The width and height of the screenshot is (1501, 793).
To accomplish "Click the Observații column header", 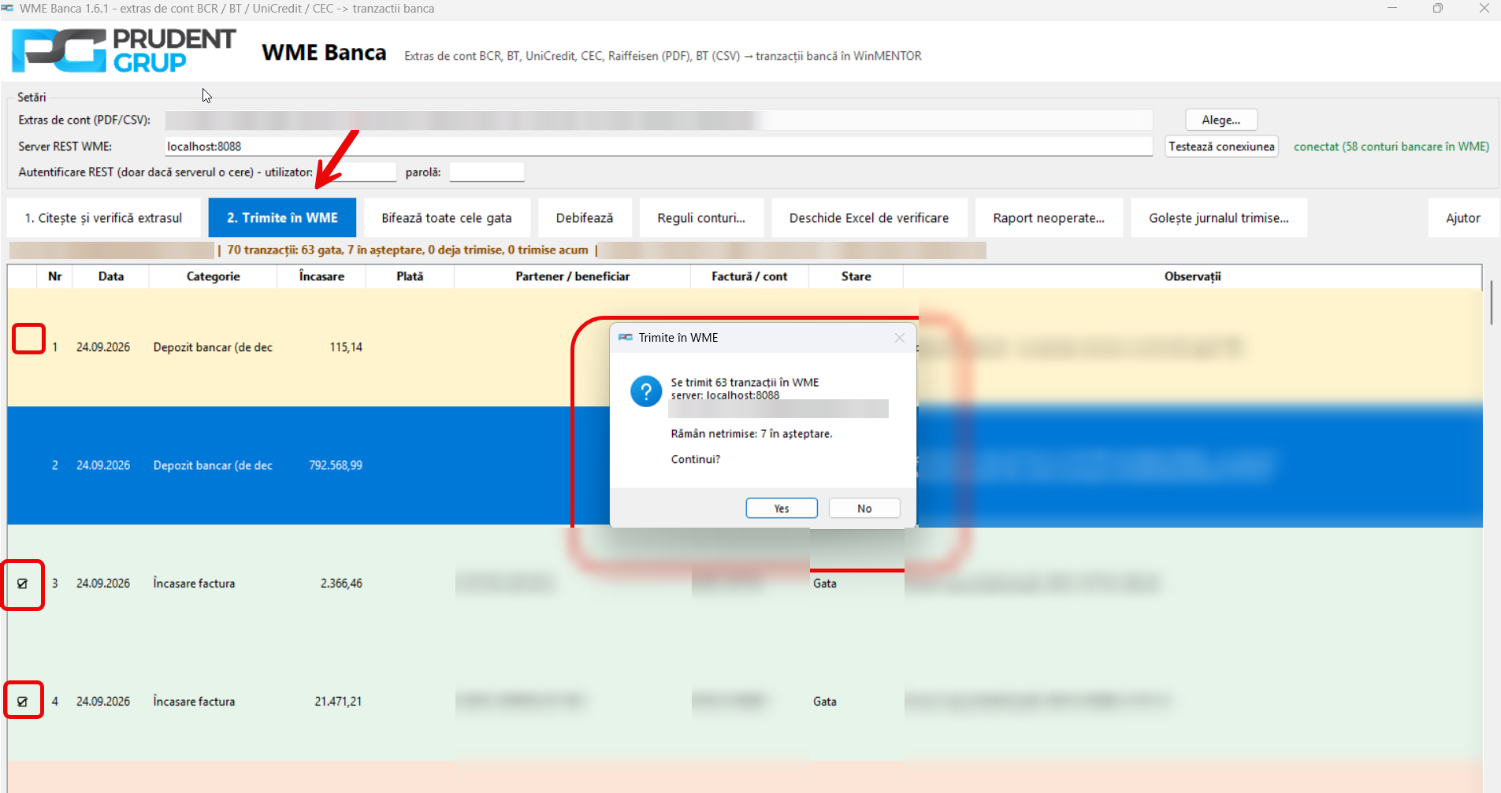I will 1193,276.
